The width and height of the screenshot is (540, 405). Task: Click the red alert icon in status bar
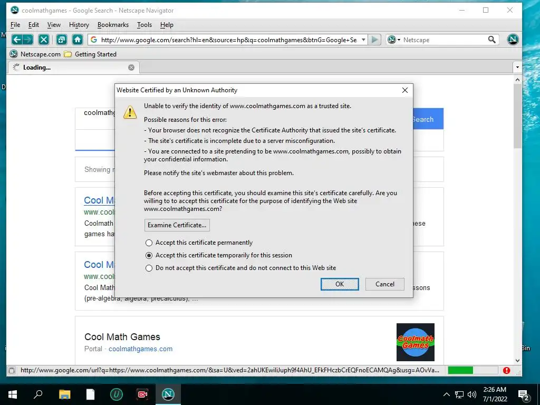point(506,370)
